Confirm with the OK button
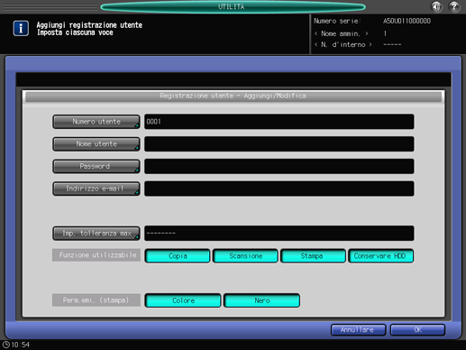The height and width of the screenshot is (350, 466). pyautogui.click(x=417, y=330)
